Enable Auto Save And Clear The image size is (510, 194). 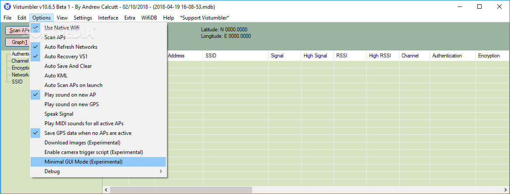coord(98,66)
